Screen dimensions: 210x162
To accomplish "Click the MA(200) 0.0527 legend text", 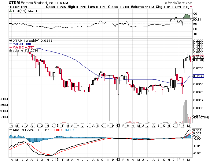I will pos(23,48).
